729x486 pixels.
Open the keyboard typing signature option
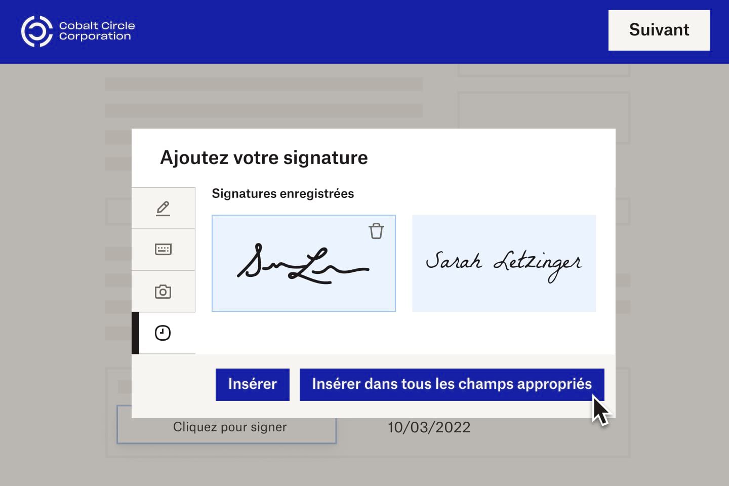coord(163,249)
